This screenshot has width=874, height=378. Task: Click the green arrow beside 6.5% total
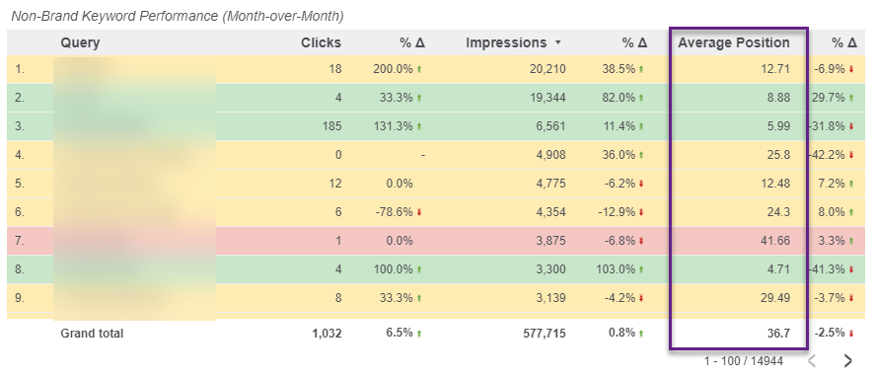tap(419, 334)
